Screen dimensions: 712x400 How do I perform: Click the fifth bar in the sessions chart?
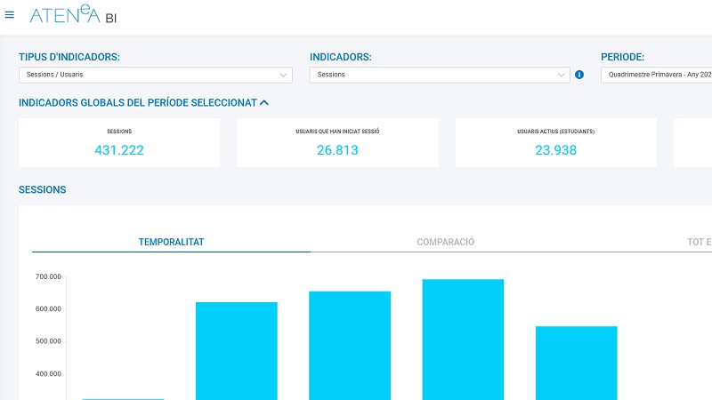[576, 362]
